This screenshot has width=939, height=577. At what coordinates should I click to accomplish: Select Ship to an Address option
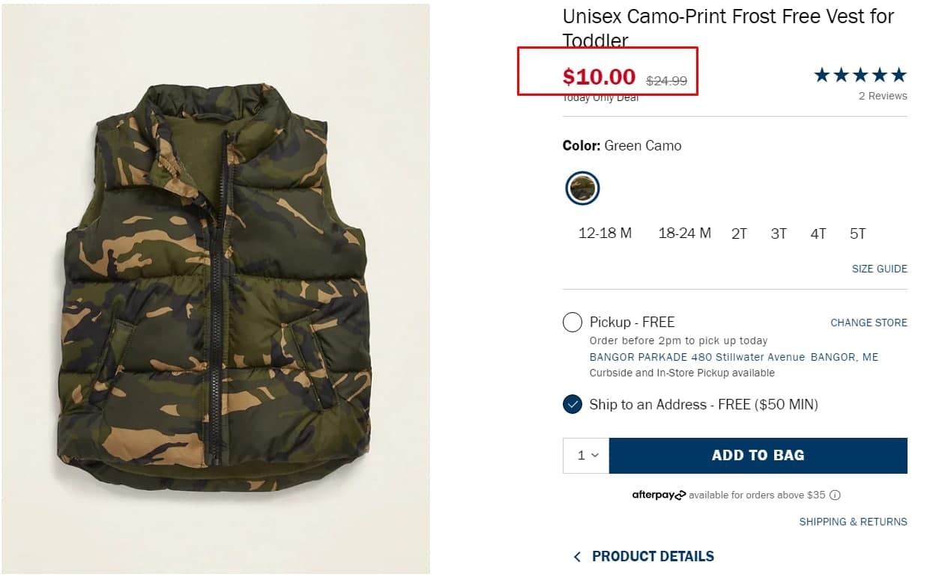click(573, 405)
